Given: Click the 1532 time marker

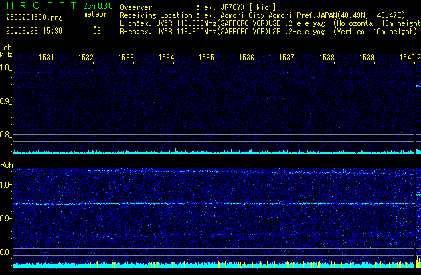Looking at the screenshot, I should click(86, 58).
